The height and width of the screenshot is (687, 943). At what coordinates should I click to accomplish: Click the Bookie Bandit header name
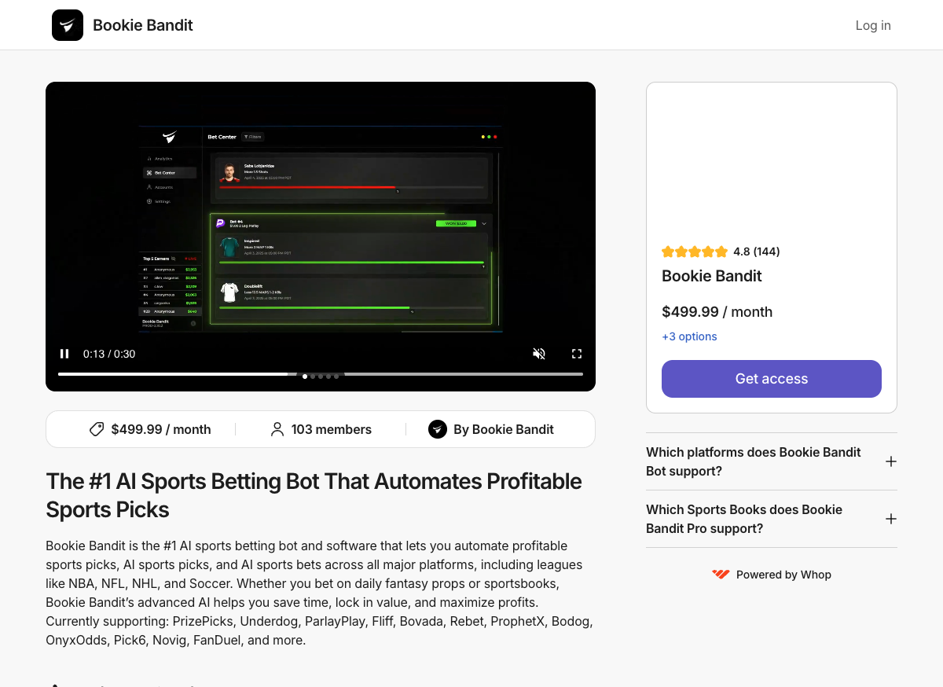pyautogui.click(x=142, y=25)
